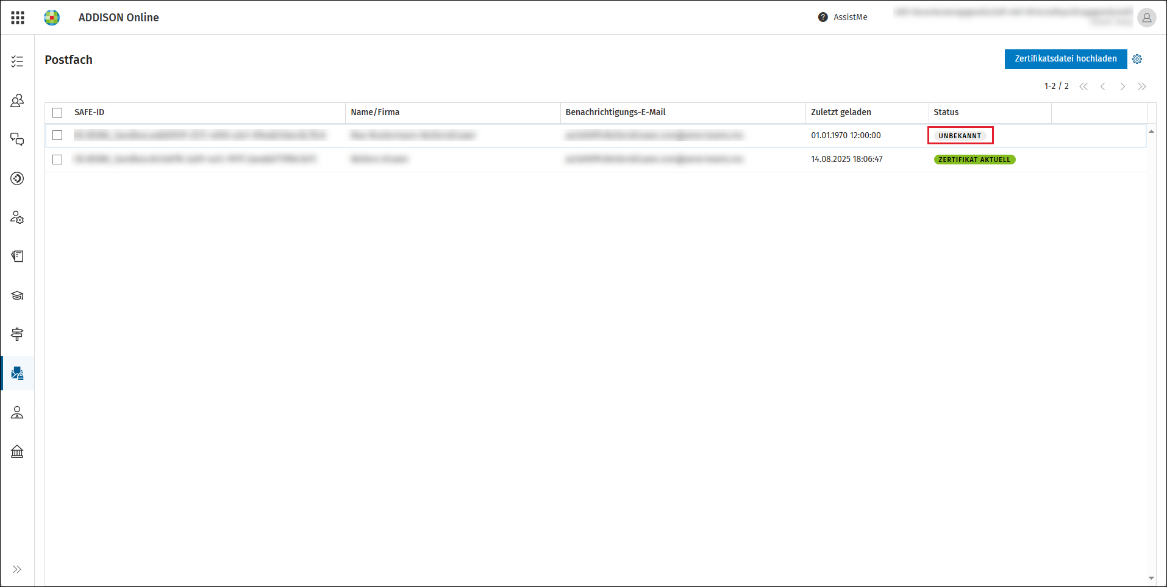Open the graduation cap learning icon
This screenshot has width=1167, height=587.
pos(17,295)
